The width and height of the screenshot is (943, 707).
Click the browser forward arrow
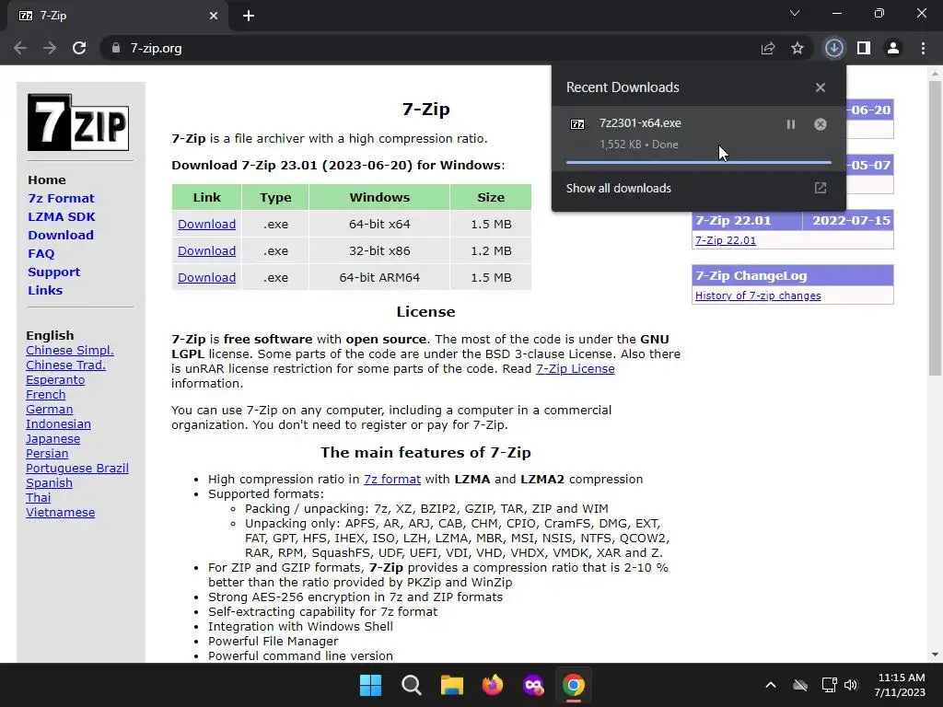[x=50, y=48]
